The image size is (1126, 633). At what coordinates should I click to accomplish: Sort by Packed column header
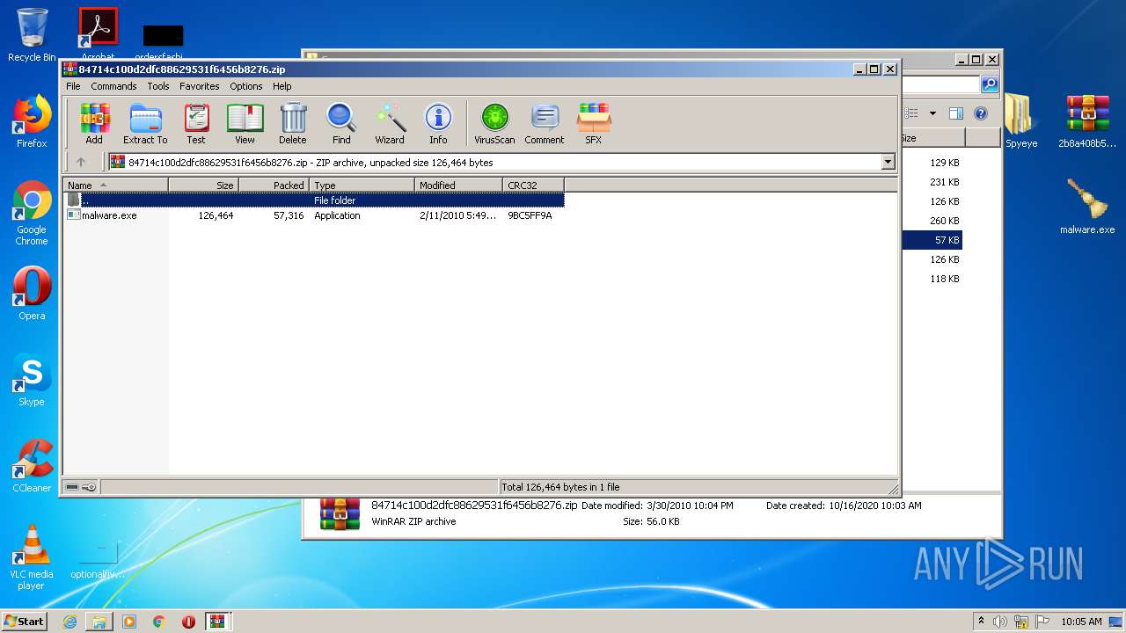pyautogui.click(x=274, y=185)
